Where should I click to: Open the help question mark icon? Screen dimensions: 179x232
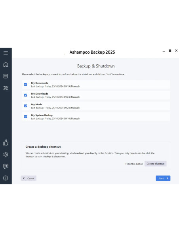click(6, 178)
